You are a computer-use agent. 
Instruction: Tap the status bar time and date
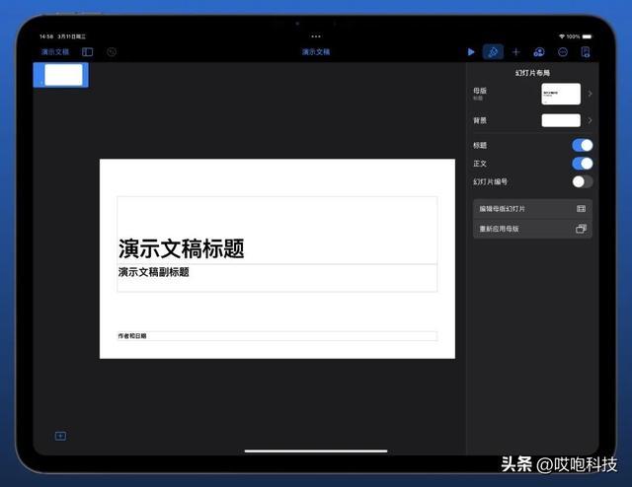click(62, 36)
